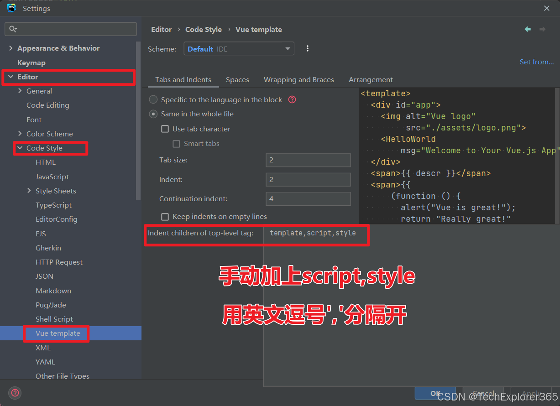
Task: Enable 'Keep indents on empty lines'
Action: click(165, 217)
